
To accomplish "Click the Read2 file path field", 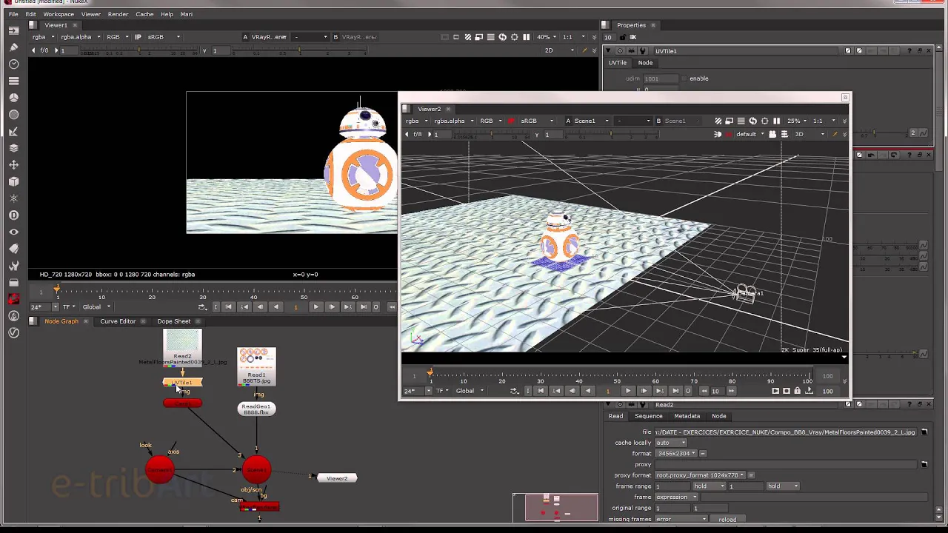I will pos(786,432).
